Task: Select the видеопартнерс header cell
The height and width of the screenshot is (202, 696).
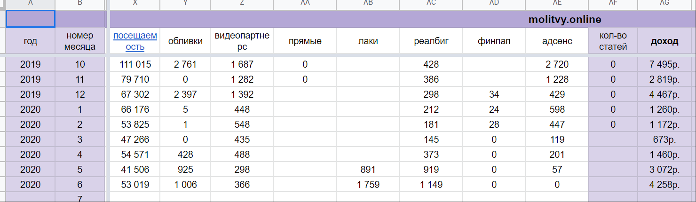Action: pyautogui.click(x=242, y=41)
